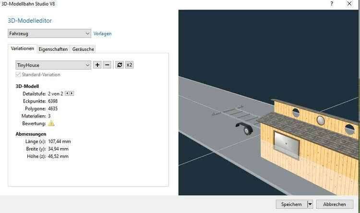360x213 pixels.
Task: Click the trailer wheel in the preview
Action: click(x=247, y=131)
